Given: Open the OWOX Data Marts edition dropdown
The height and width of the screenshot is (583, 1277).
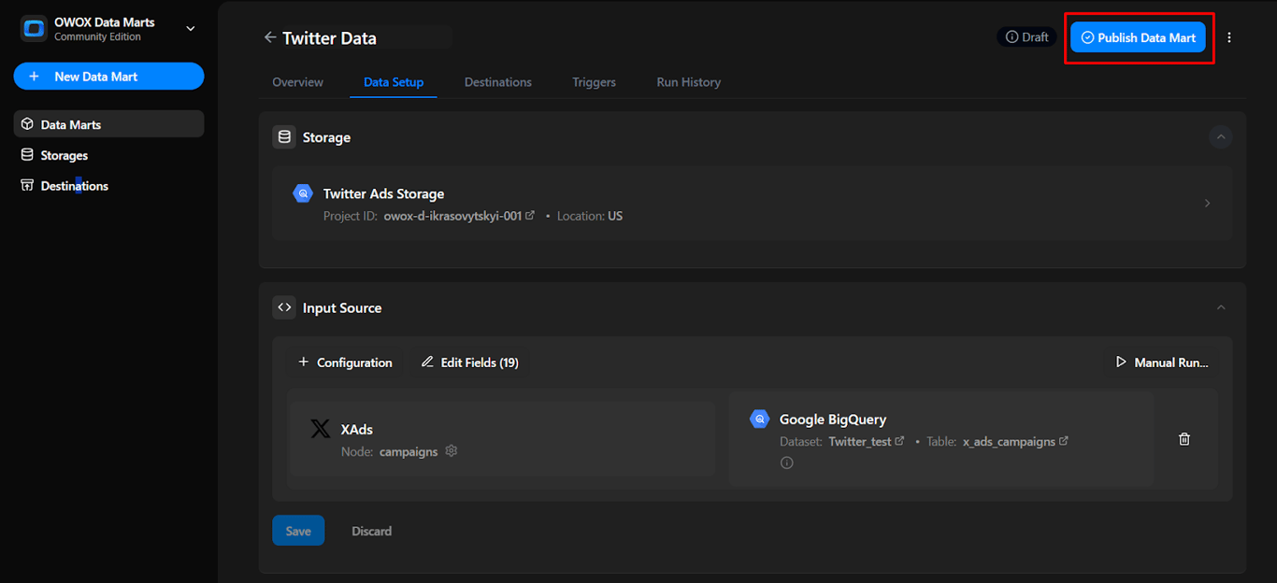Looking at the screenshot, I should pos(191,29).
